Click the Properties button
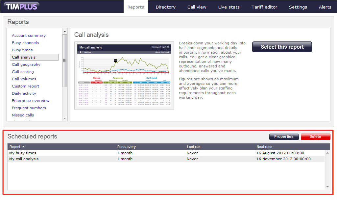The image size is (337, 200). [284, 137]
